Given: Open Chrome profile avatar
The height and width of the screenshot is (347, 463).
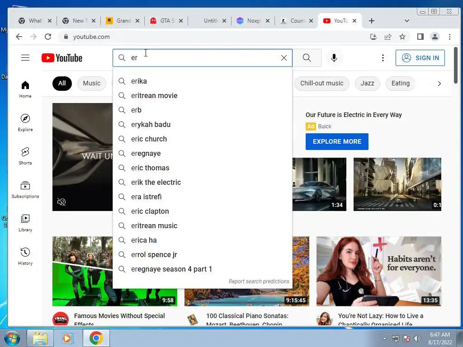Looking at the screenshot, I should 435,37.
